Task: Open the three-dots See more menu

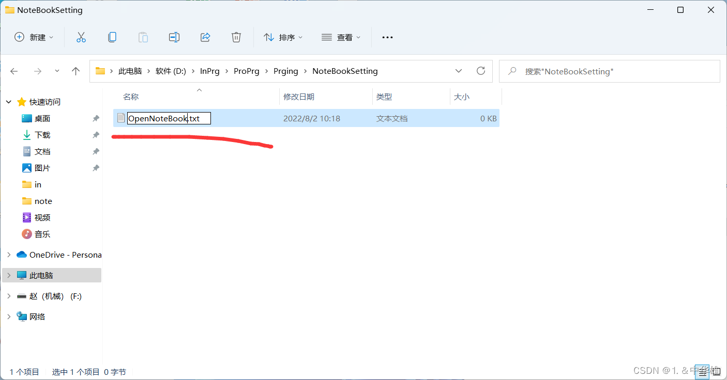Action: point(387,37)
